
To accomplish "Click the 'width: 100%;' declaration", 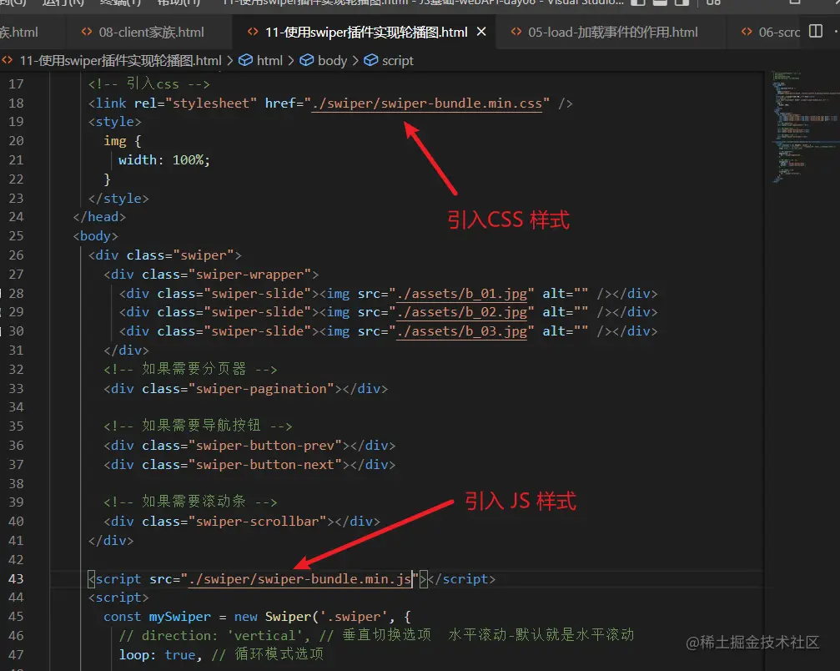I will [x=164, y=159].
